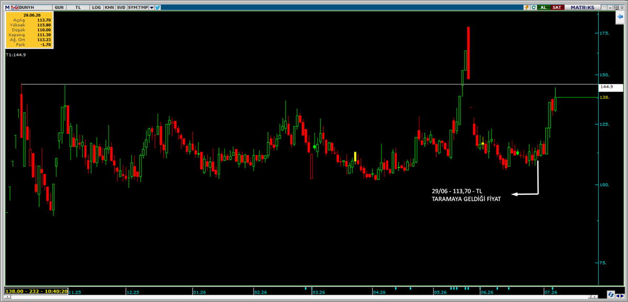628x302 pixels.
Task: Expand the toolbar dropdown arrow beside TMP
Action: pyautogui.click(x=151, y=7)
